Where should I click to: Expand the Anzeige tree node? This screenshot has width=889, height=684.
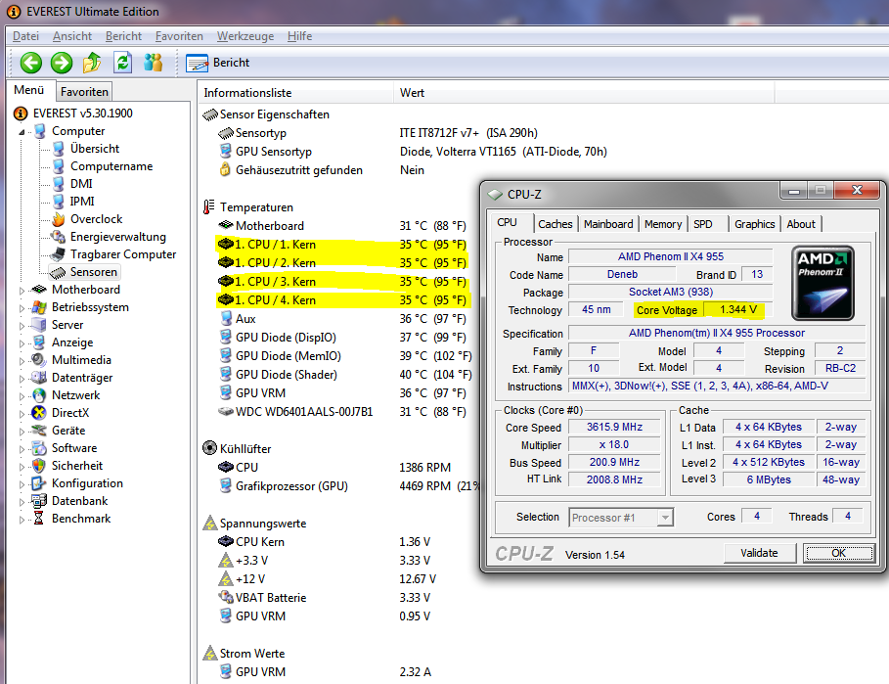tap(22, 343)
